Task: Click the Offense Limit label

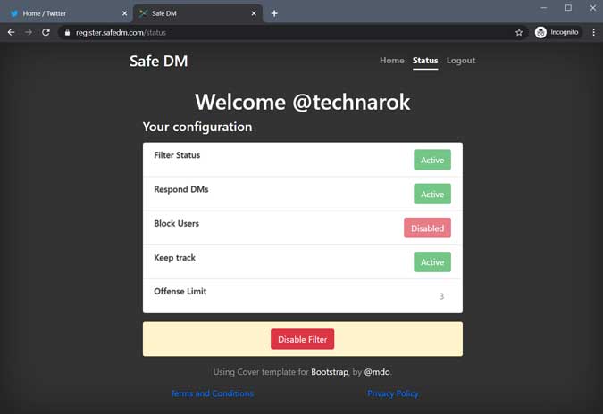Action: 180,292
